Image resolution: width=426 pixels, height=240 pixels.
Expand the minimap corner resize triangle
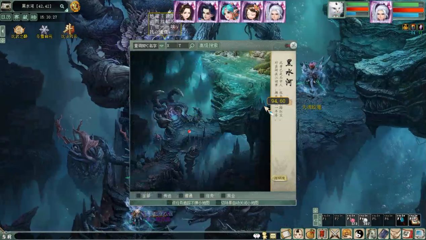coord(66,10)
